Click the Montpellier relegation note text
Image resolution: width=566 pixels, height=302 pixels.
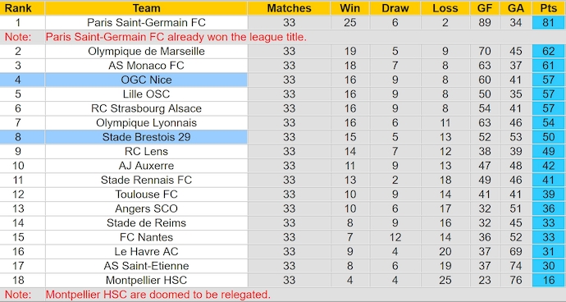pyautogui.click(x=158, y=295)
